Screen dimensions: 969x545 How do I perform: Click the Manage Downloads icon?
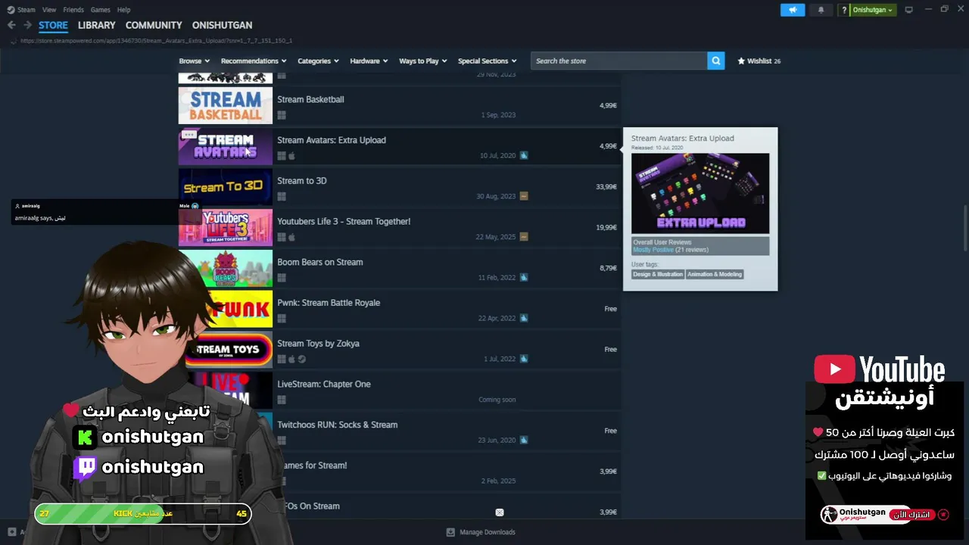coord(450,532)
